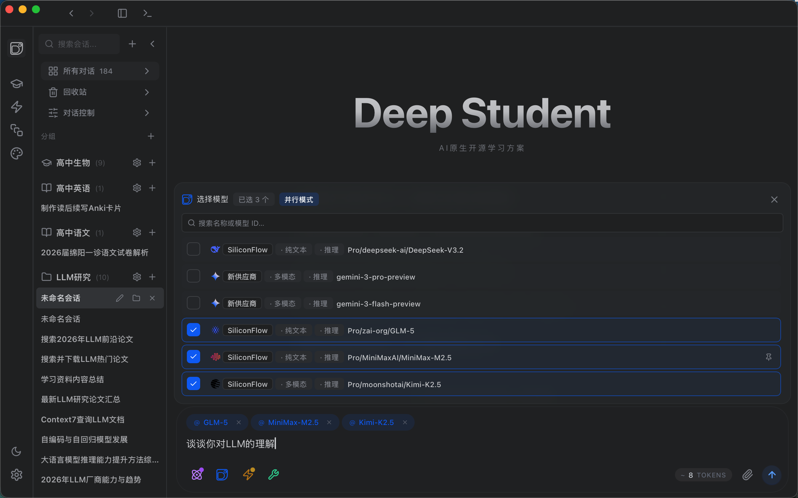Close the model selection panel
This screenshot has height=498, width=798.
coord(774,200)
